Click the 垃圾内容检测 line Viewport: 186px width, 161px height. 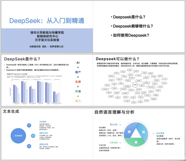(x=104, y=150)
